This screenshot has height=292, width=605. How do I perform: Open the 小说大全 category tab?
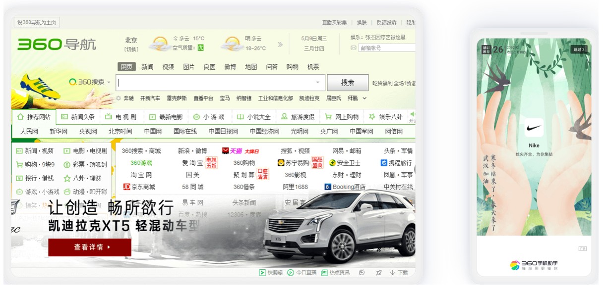253,117
